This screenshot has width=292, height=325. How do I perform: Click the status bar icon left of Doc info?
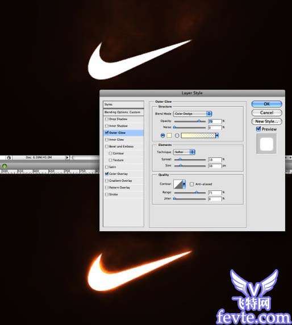coord(9,158)
